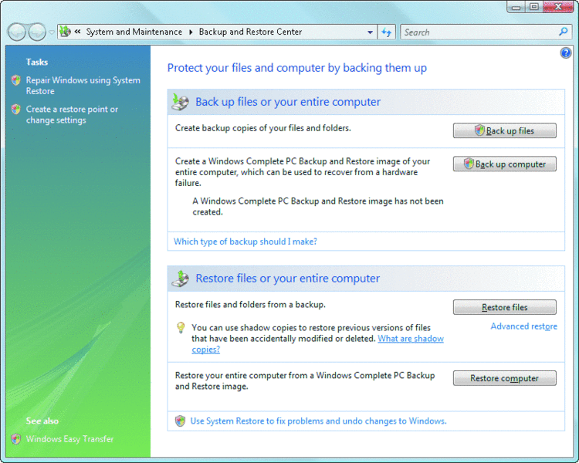Select Backup and Restore Center breadcrumb
Image resolution: width=579 pixels, height=463 pixels.
coord(250,32)
